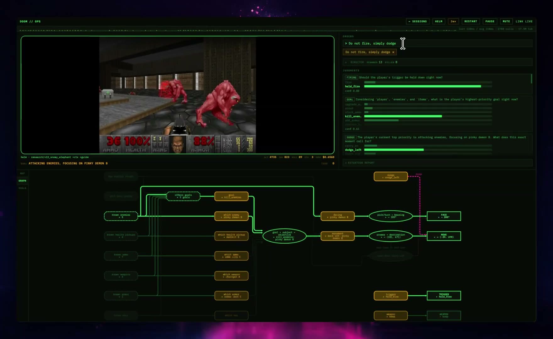Switch to the MAP tab
This screenshot has width=553, height=339.
pos(22,173)
